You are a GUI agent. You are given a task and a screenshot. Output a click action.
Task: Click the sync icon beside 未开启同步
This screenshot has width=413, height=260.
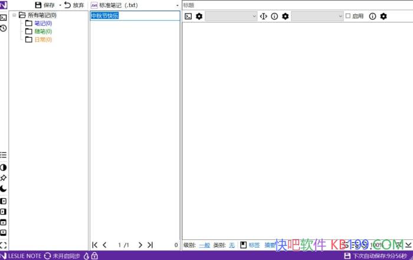[x=47, y=256]
